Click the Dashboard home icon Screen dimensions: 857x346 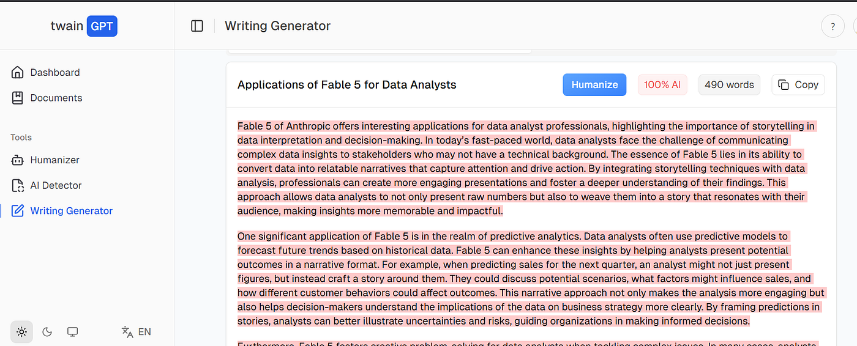point(18,72)
